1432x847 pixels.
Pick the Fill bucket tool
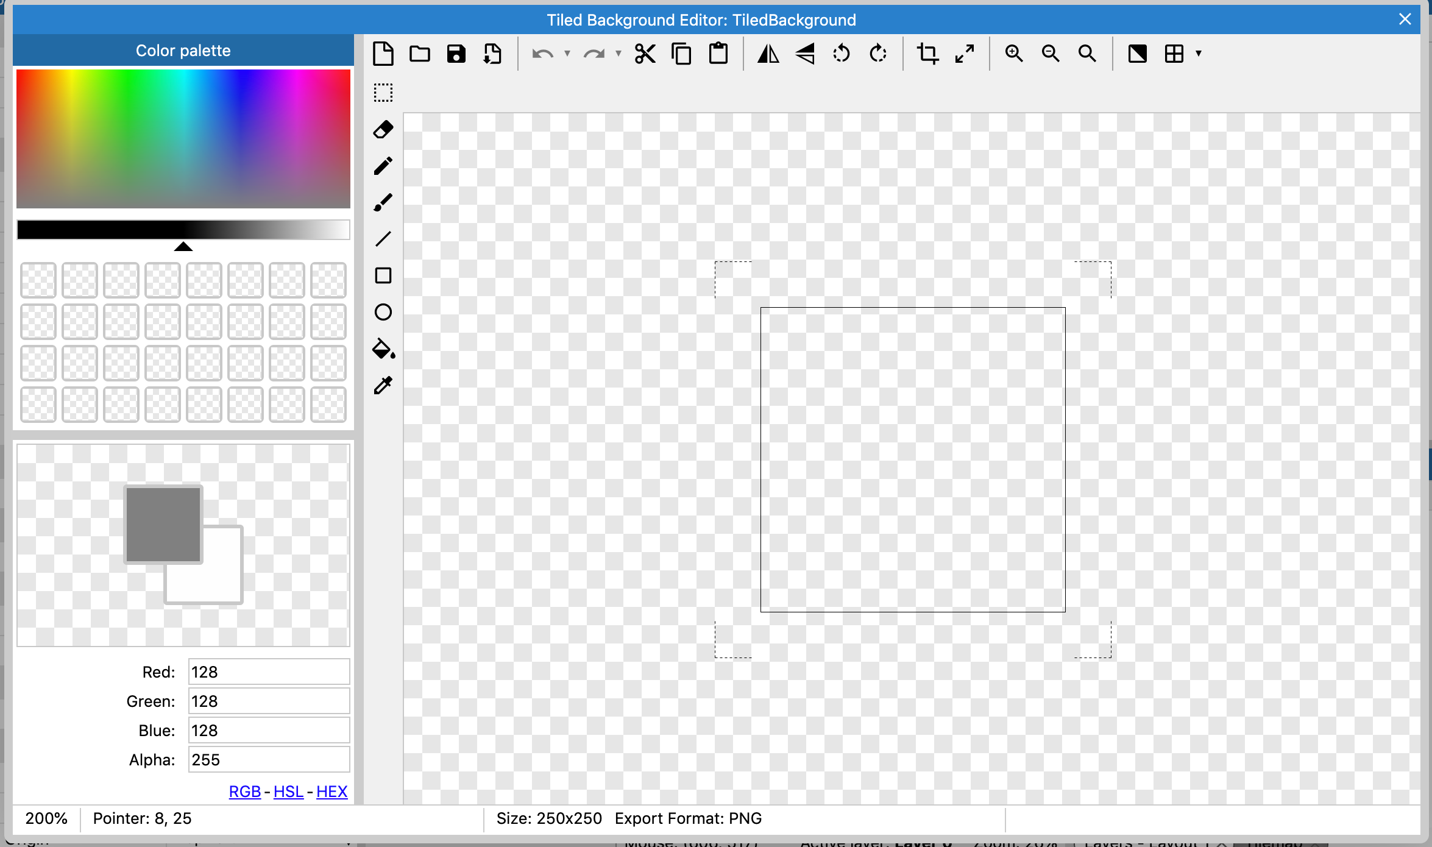(x=383, y=349)
